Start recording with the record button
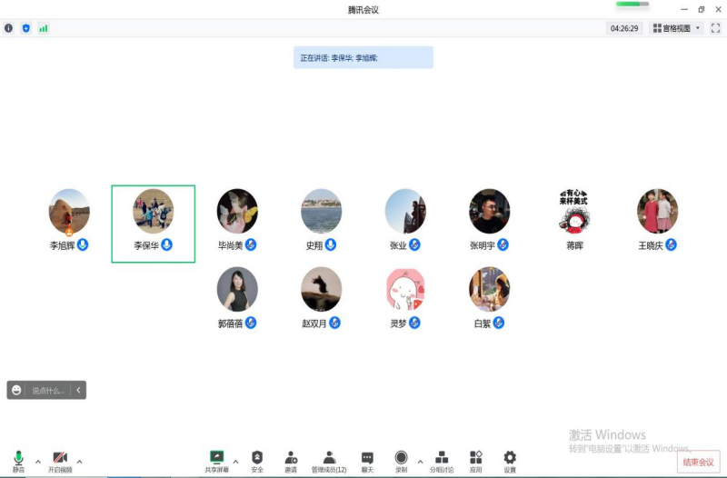Image resolution: width=727 pixels, height=478 pixels. click(x=401, y=462)
